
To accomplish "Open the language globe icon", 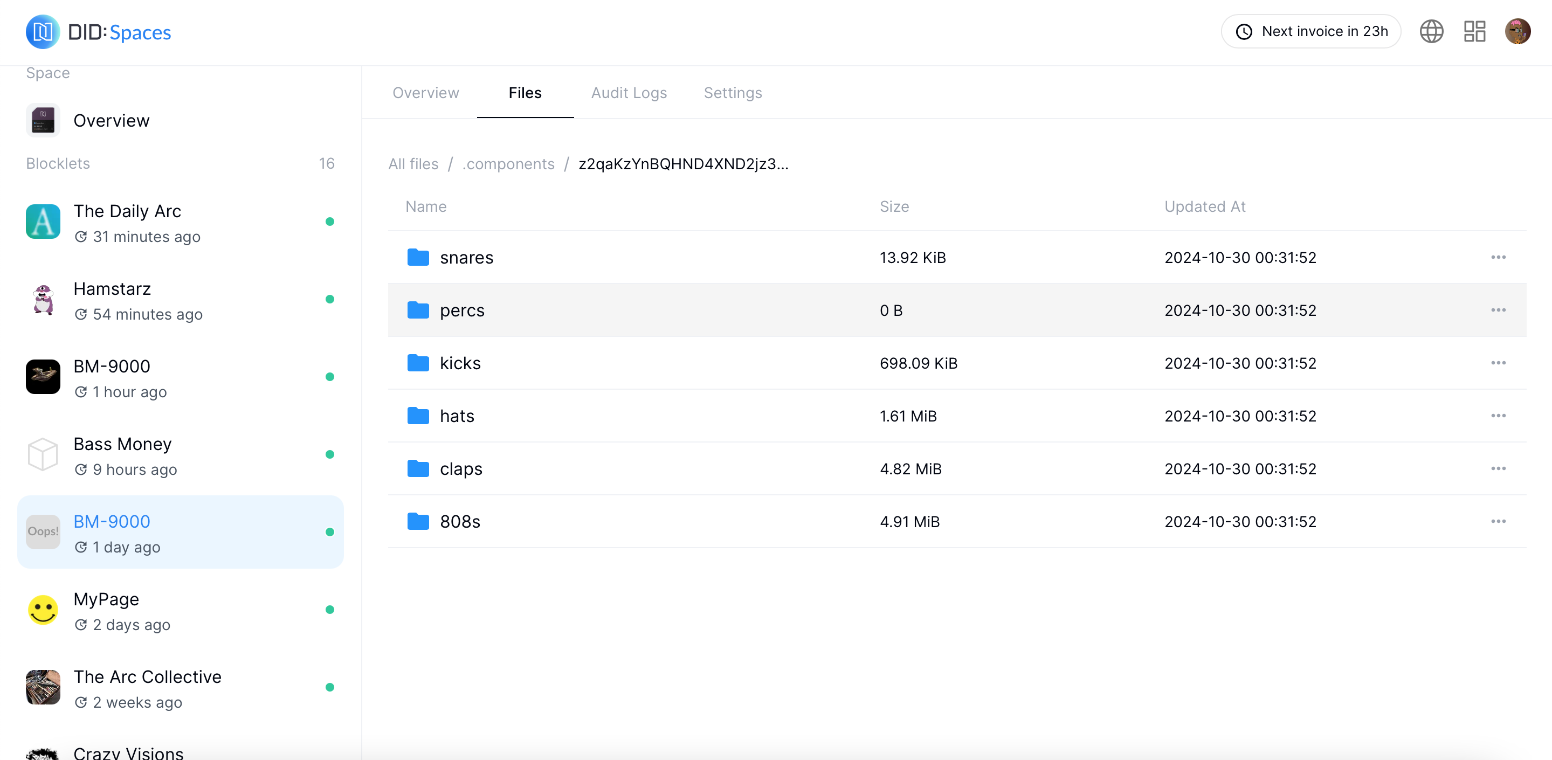I will [x=1431, y=31].
